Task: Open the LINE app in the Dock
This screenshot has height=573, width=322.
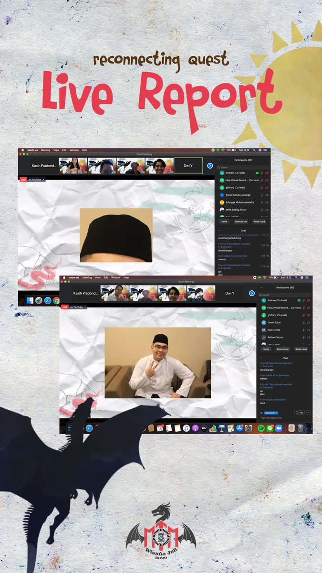Action: click(x=270, y=428)
